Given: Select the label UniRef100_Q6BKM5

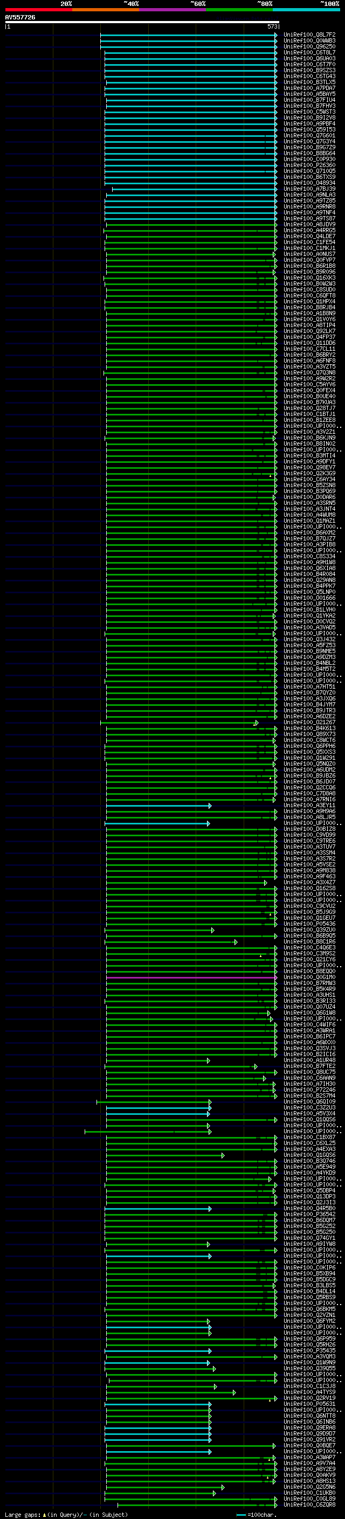Looking at the screenshot, I should point(309,1309).
